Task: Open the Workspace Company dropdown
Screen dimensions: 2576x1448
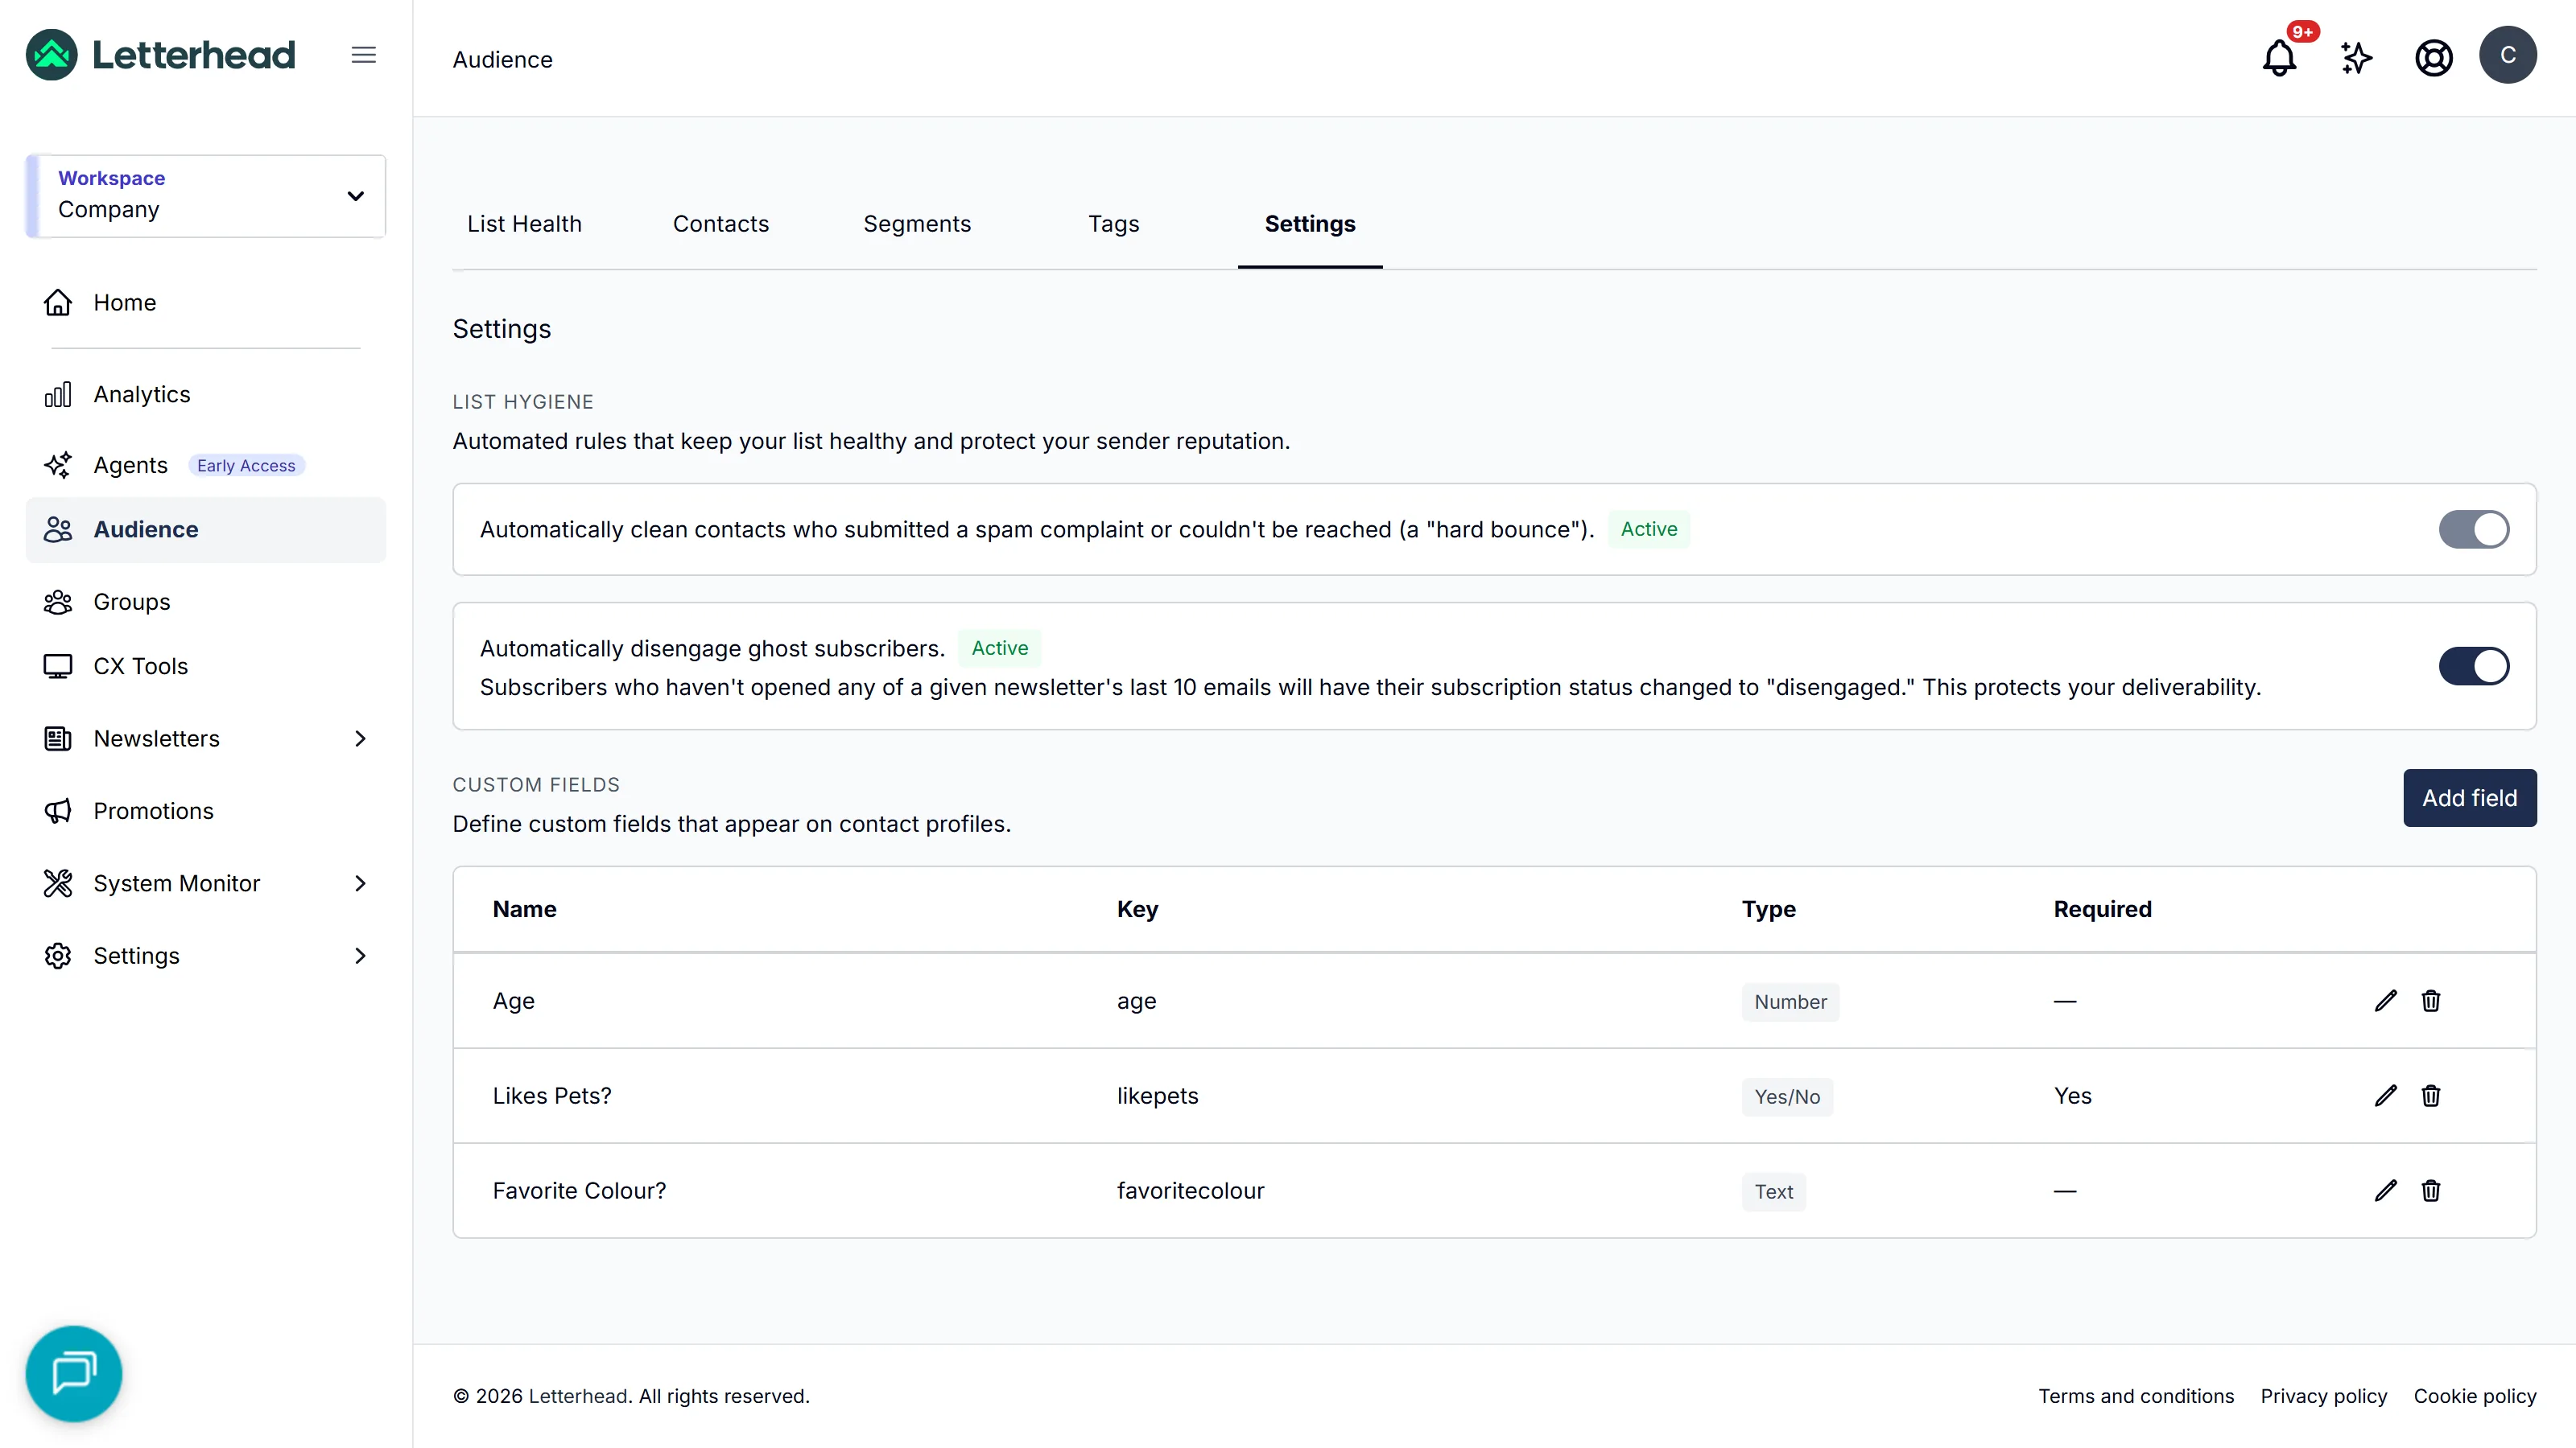Action: [206, 195]
